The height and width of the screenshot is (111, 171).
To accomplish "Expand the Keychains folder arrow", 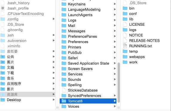I will [x=115, y=4].
